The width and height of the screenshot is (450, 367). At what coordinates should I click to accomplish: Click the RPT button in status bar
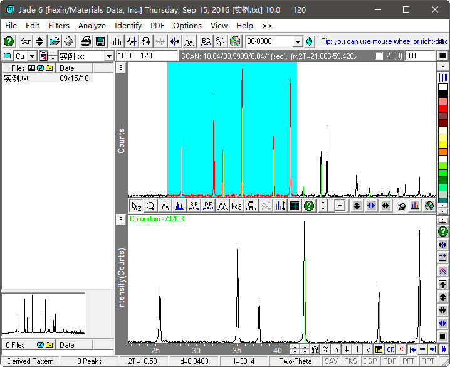(427, 361)
